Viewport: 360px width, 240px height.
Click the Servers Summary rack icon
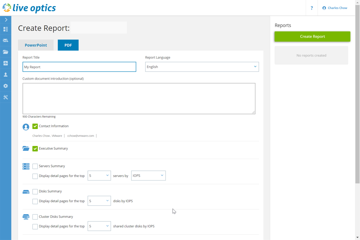26,166
